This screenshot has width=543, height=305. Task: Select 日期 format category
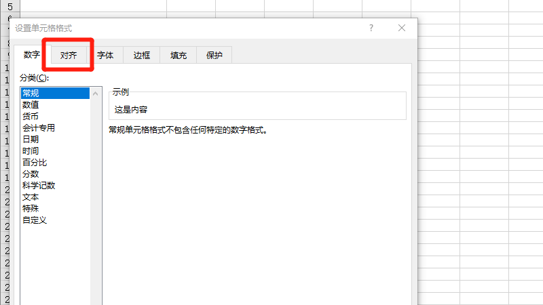pyautogui.click(x=56, y=140)
